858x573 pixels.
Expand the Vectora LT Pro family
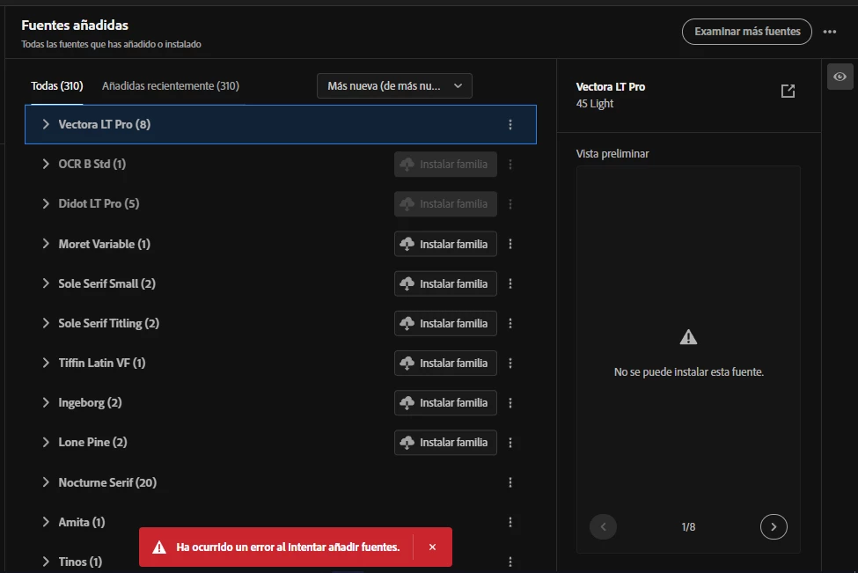tap(46, 124)
